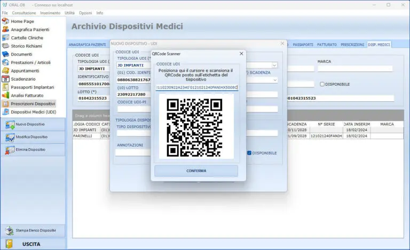Toggle DISPONIBILE checkbox beside MARCA field
Screen dimensions: 410x250
[x=322, y=84]
